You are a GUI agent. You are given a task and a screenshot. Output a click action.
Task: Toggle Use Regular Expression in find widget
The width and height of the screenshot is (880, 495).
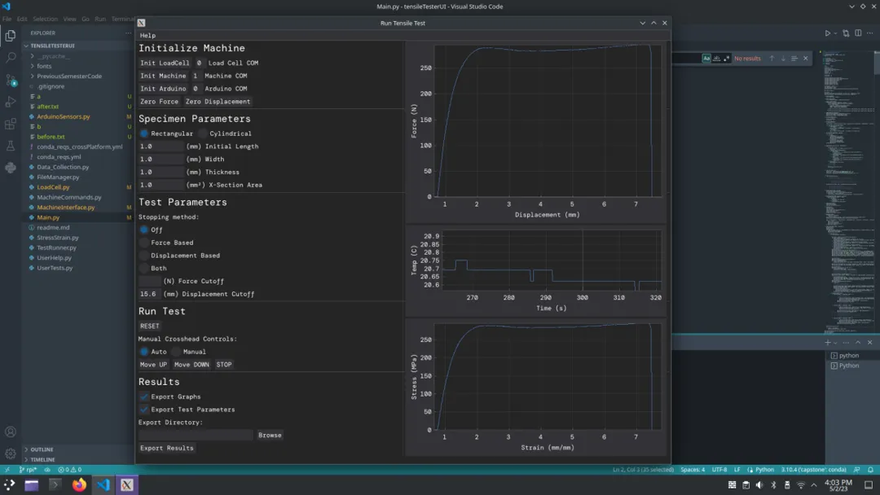727,59
